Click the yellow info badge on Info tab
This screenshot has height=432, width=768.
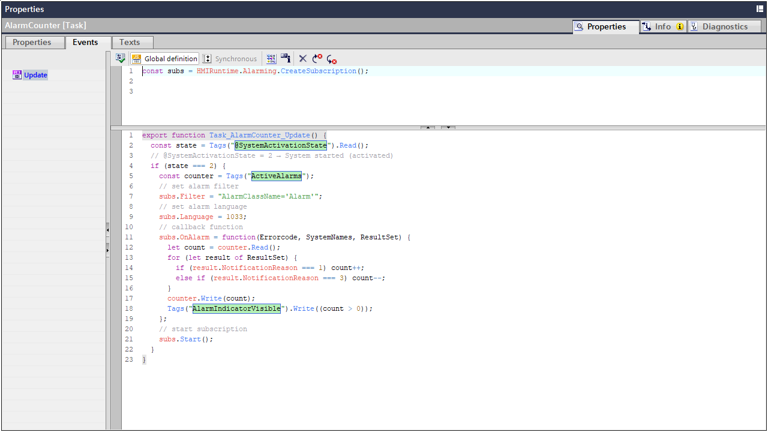tap(680, 26)
